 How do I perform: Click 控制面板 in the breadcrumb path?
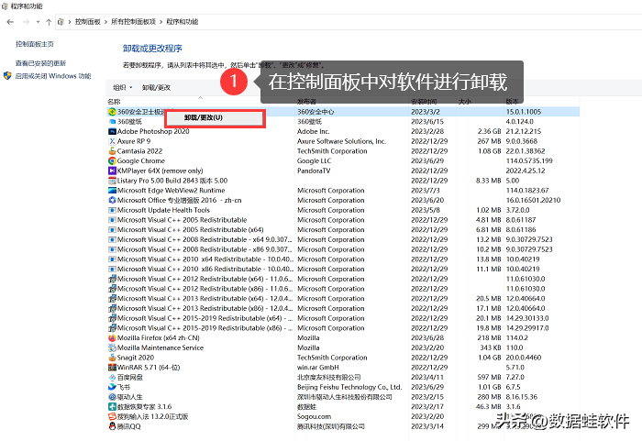(88, 22)
